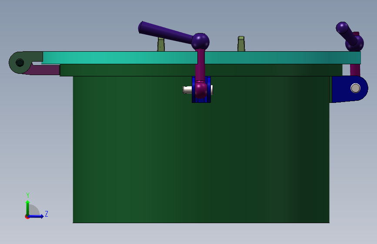Viewport: 377px width, 244px height.
Task: Click the blue Z axis of the triad
Action: pyautogui.click(x=36, y=216)
